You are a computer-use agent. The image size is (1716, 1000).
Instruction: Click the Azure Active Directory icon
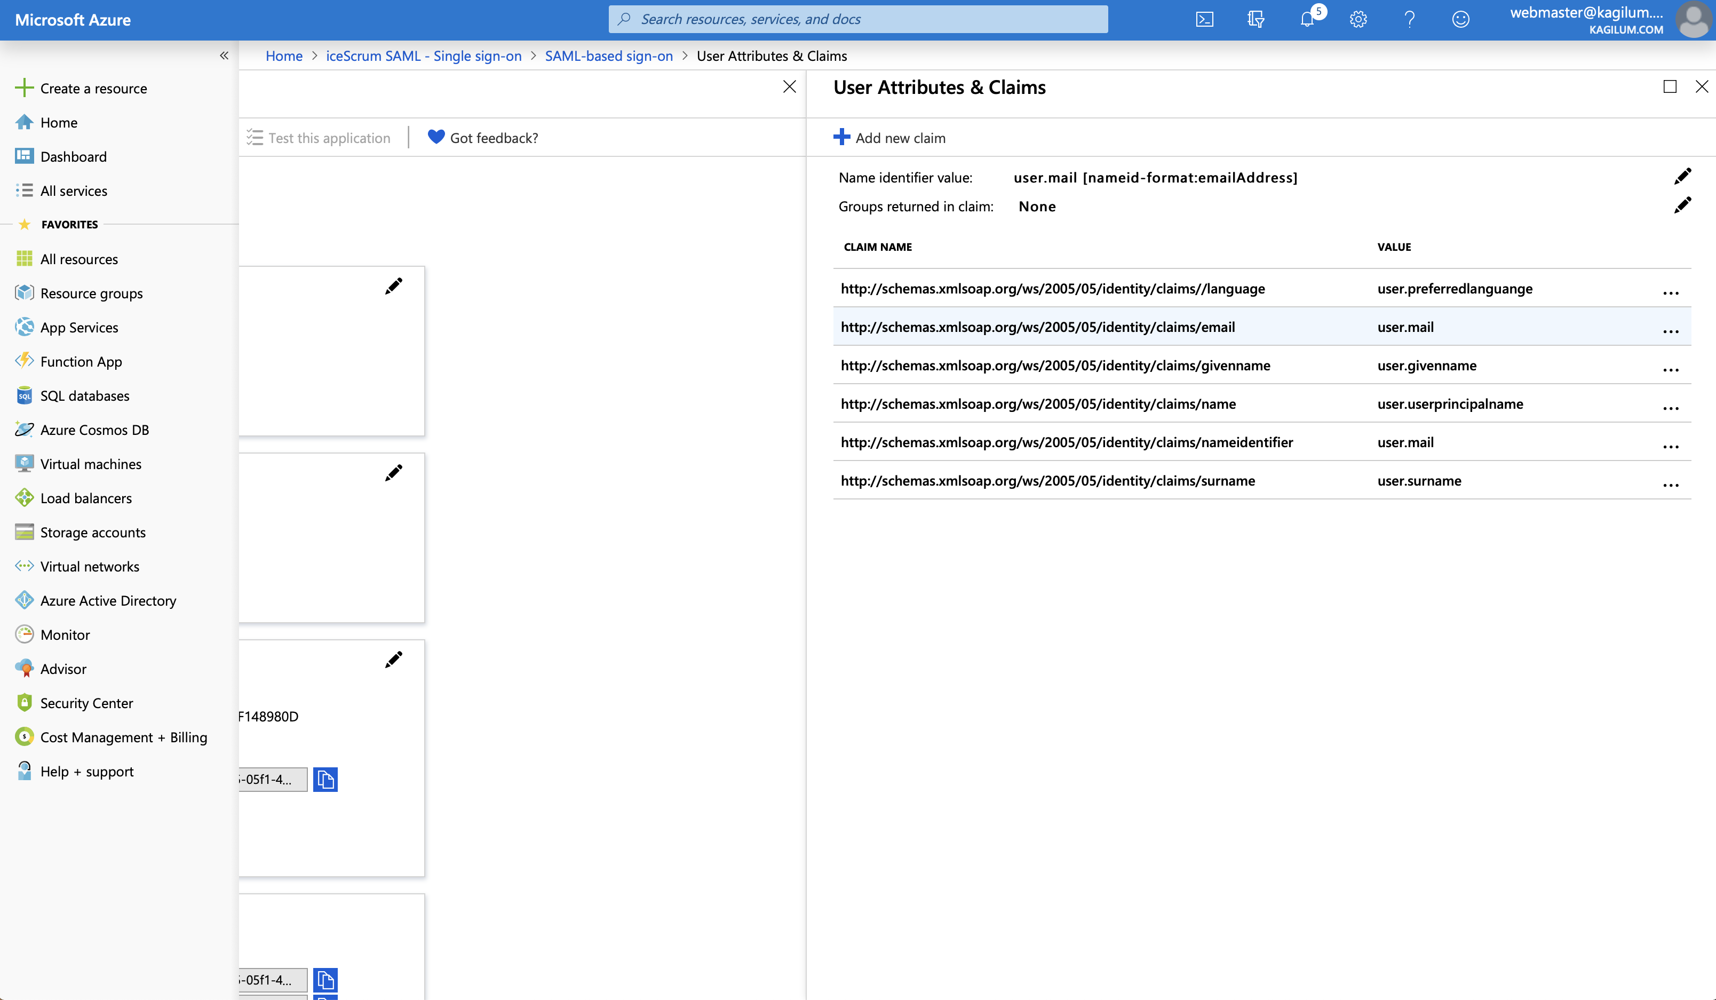25,600
